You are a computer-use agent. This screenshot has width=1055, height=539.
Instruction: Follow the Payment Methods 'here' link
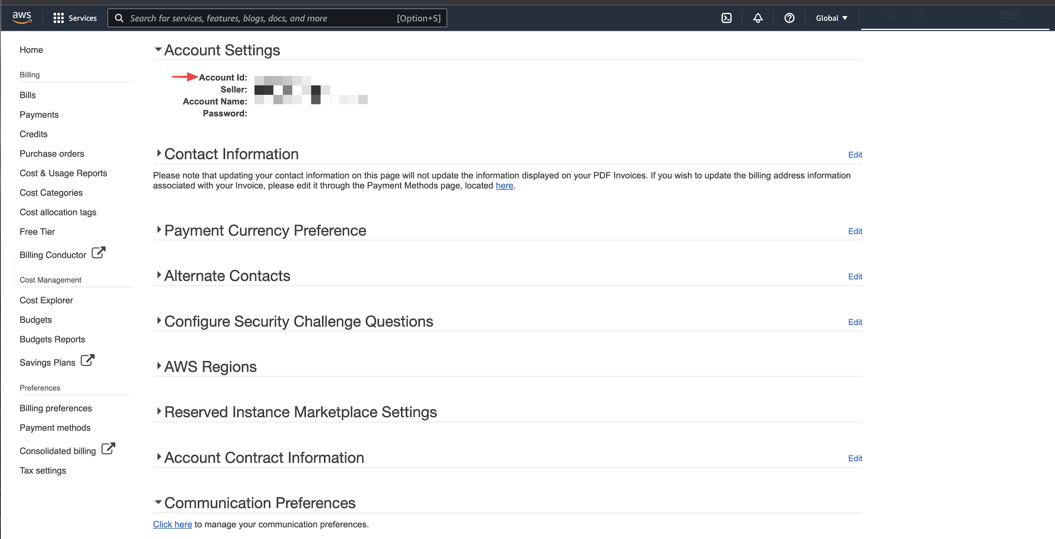coord(504,186)
